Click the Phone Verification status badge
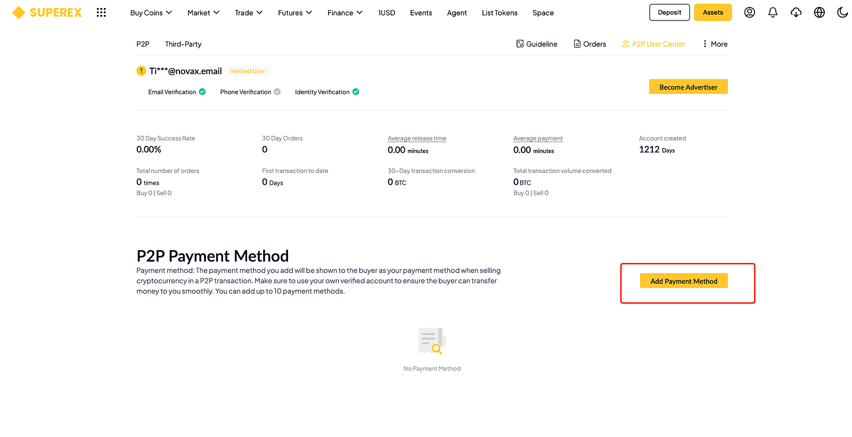The height and width of the screenshot is (437, 852). click(x=277, y=92)
